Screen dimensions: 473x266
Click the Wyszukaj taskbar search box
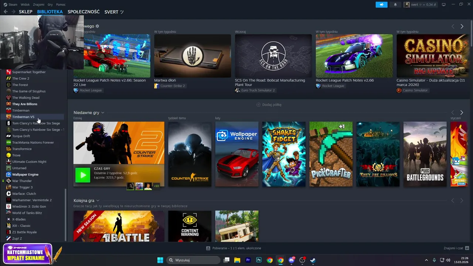click(x=193, y=260)
